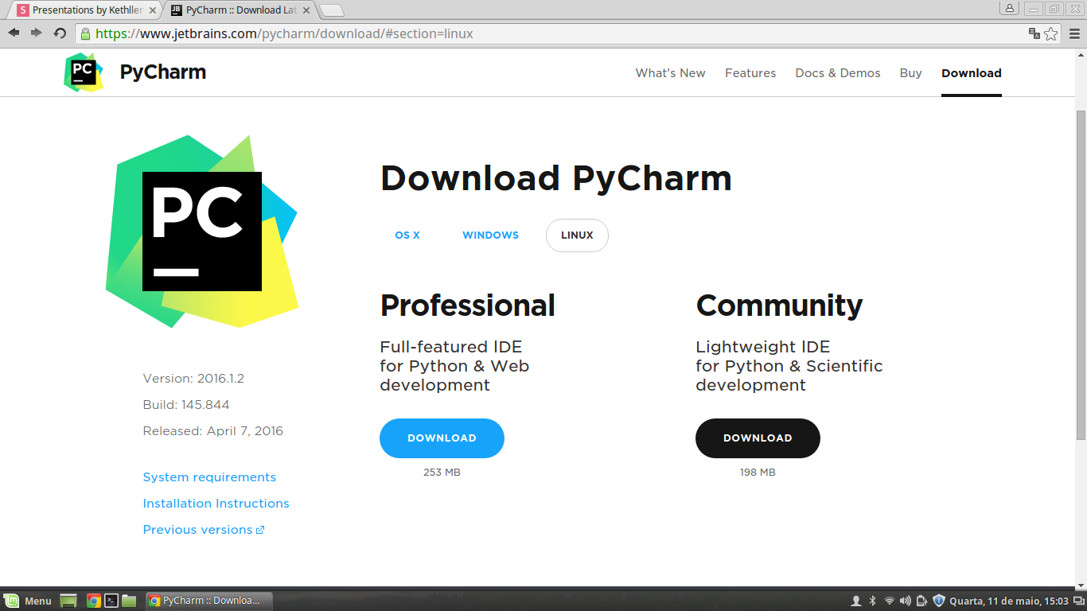This screenshot has width=1087, height=611.
Task: Select the Download navigation item
Action: (x=972, y=73)
